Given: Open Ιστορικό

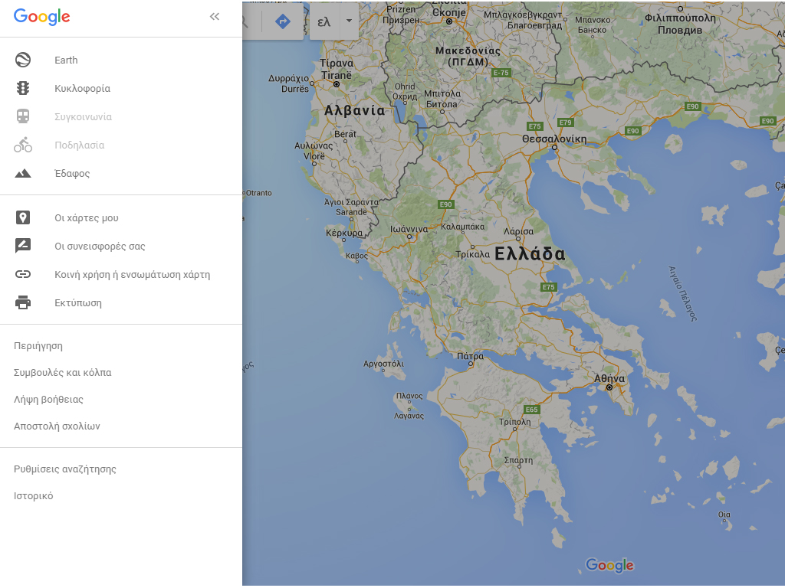Looking at the screenshot, I should [34, 496].
